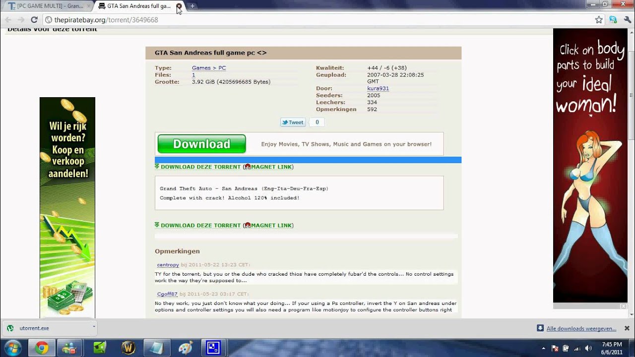Visit uploader kura931's profile

point(378,88)
